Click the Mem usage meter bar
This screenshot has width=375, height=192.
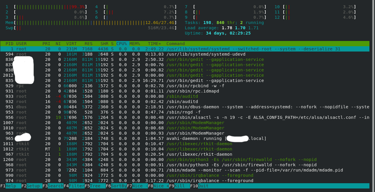tap(91, 23)
